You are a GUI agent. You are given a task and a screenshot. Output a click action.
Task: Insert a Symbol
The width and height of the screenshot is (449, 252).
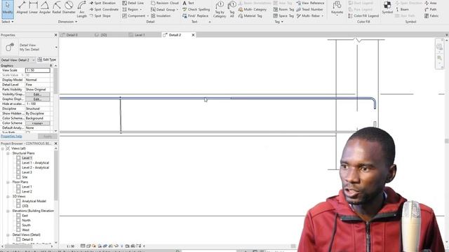tap(387, 8)
